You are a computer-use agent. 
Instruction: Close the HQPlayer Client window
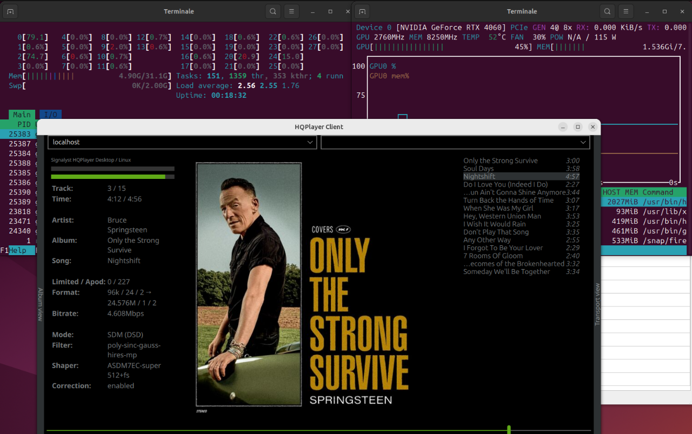pyautogui.click(x=593, y=127)
